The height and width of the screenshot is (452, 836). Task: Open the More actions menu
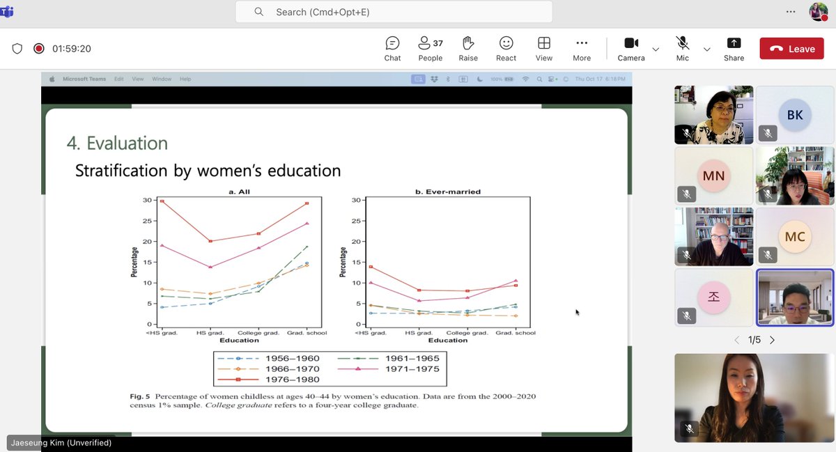581,48
